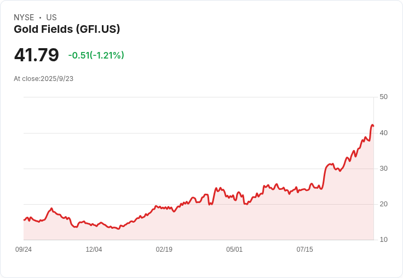Click the 12/04 date axis label
403x278 pixels.
[94, 250]
